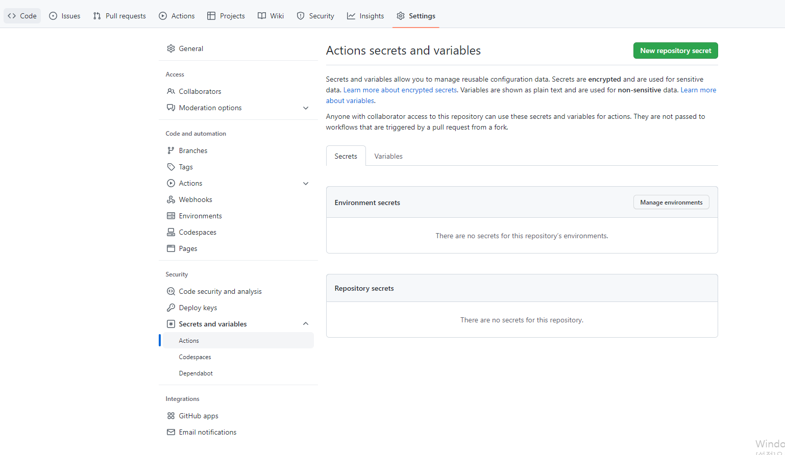The image size is (785, 455).
Task: Open Branches settings page
Action: (238, 150)
